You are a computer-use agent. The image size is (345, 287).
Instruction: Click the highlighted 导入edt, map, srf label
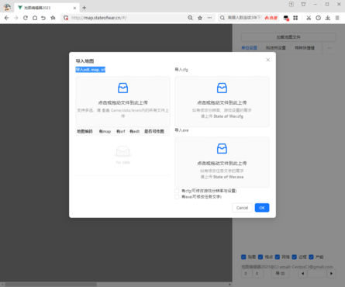pos(91,70)
